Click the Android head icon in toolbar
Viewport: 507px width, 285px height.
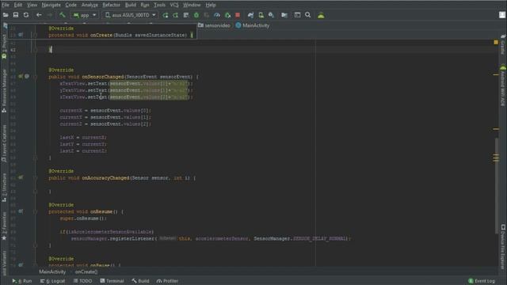click(x=321, y=15)
